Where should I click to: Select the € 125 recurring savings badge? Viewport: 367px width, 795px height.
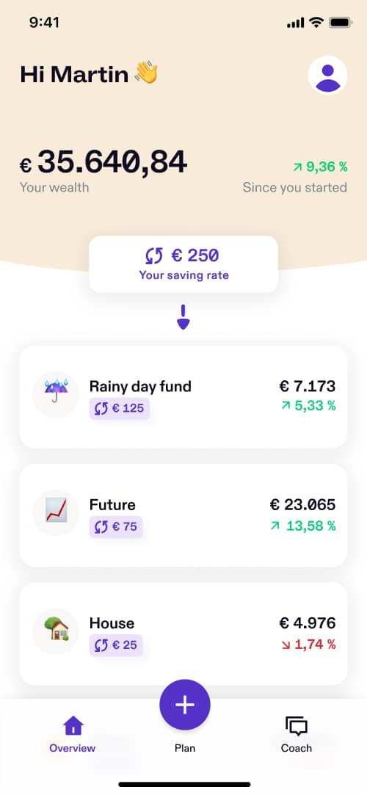119,408
